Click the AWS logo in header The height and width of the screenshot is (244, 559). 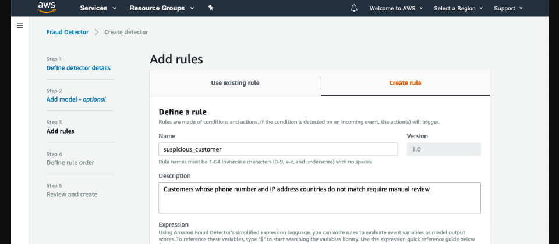(47, 8)
